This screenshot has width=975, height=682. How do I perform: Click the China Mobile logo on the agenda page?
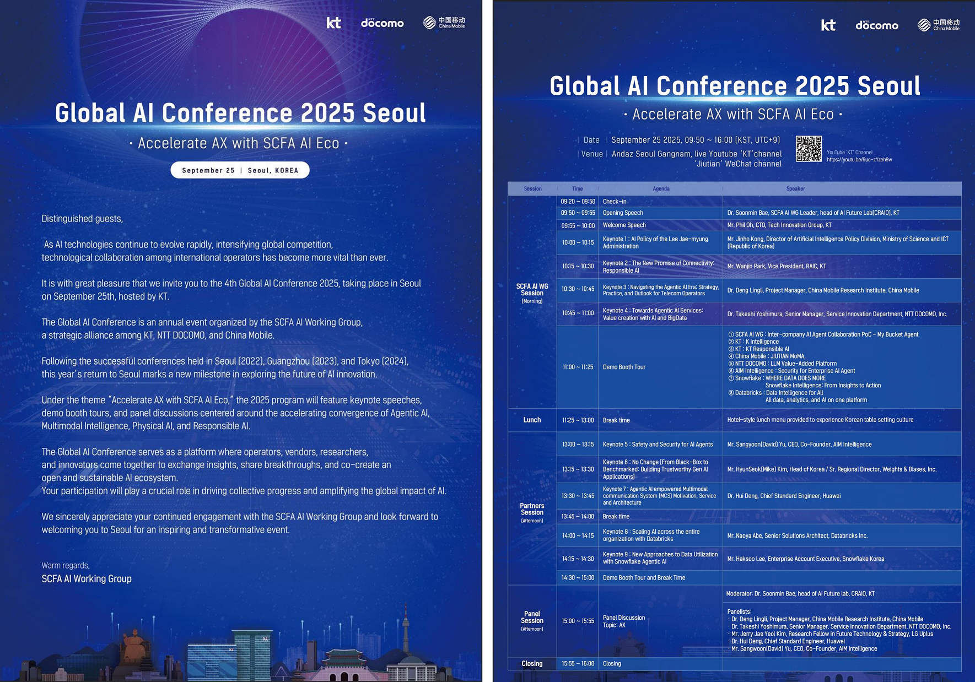tap(939, 25)
